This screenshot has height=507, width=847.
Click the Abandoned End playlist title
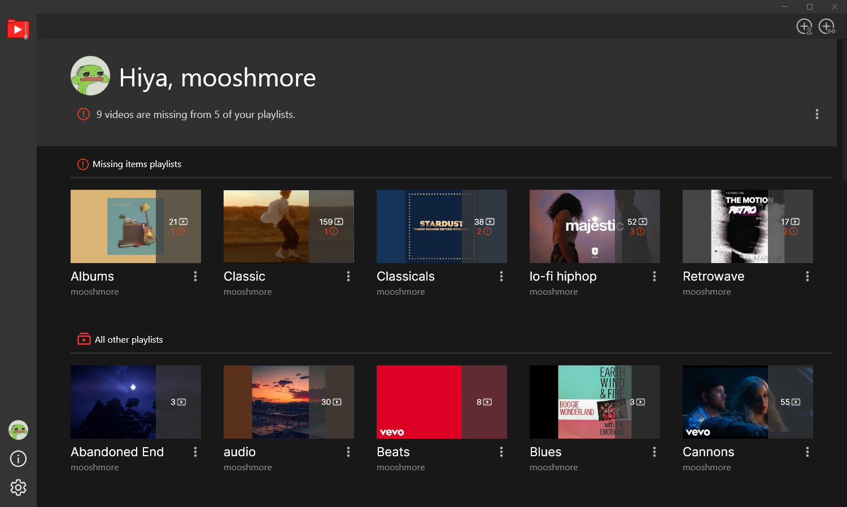click(x=117, y=452)
